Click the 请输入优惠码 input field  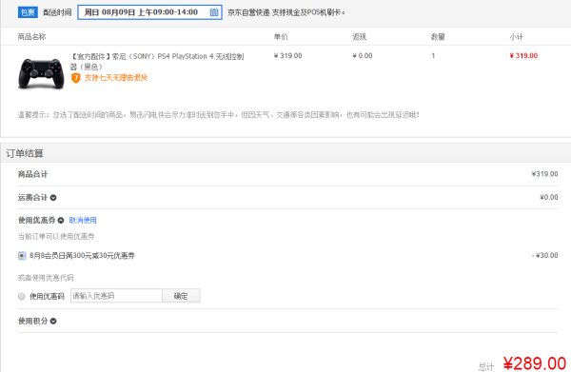[x=116, y=296]
